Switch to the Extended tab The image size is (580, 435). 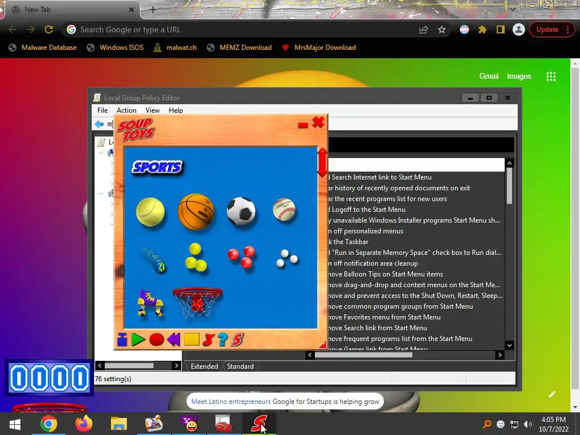click(x=204, y=366)
